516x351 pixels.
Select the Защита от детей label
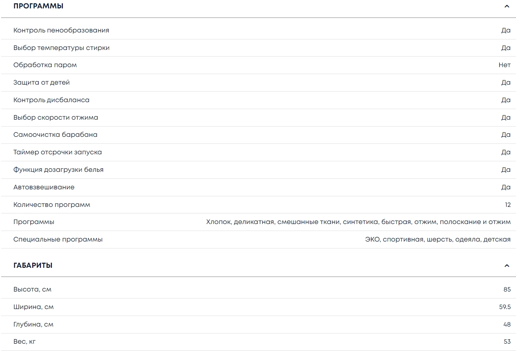coord(41,82)
